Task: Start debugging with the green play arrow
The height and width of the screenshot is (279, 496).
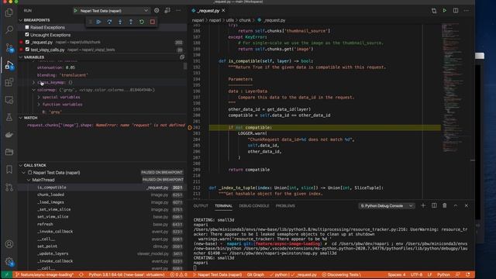Action: tap(76, 10)
